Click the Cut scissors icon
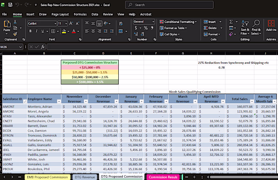The width and height of the screenshot is (278, 180). (15, 22)
